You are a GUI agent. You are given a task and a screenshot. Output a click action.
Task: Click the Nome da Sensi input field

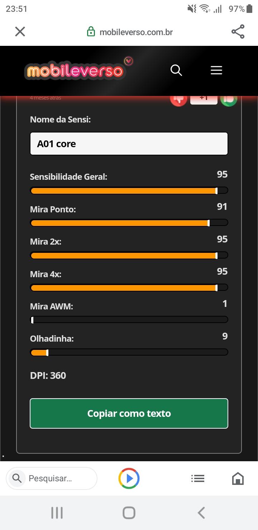[129, 144]
